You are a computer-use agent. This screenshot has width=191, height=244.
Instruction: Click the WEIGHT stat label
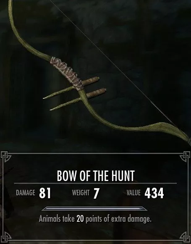(81, 193)
